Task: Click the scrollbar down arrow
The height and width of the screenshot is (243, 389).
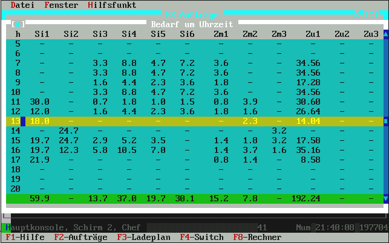Action: [385, 198]
